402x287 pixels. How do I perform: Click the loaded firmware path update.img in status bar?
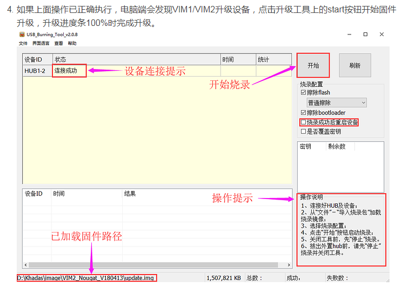(x=86, y=278)
